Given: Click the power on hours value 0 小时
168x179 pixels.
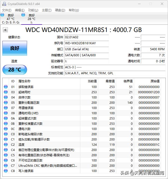Looking at the screenshot, I should [x=153, y=61].
